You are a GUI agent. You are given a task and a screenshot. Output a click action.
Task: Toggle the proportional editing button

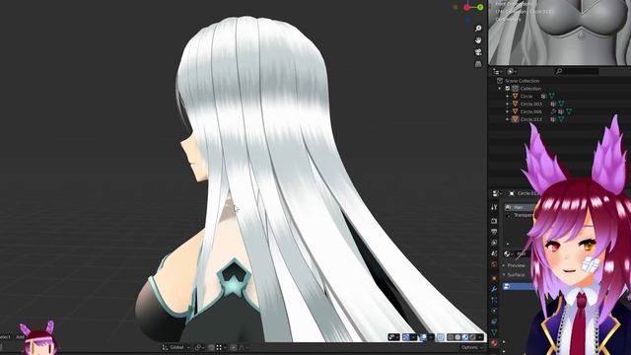(x=234, y=347)
